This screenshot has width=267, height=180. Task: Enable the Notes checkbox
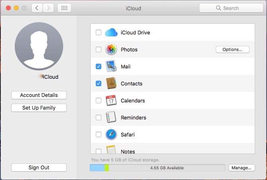[99, 151]
